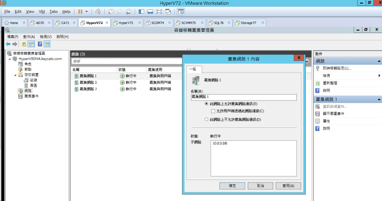Click the 確定 button
The width and height of the screenshot is (382, 201).
point(232,186)
